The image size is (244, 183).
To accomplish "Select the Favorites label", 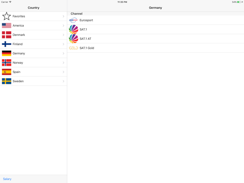I will pyautogui.click(x=19, y=16).
